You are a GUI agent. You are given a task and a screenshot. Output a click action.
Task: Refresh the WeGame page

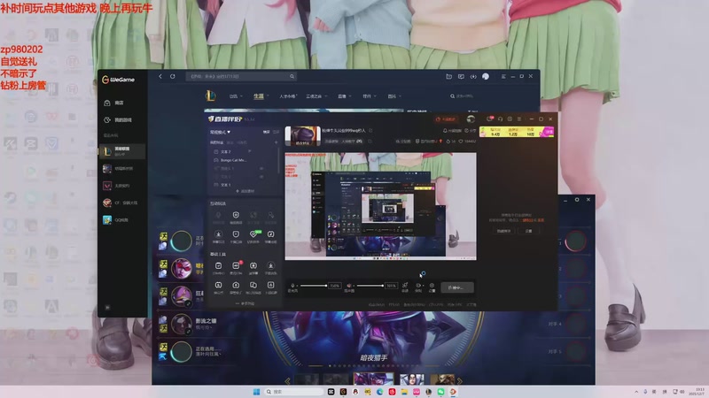[x=172, y=77]
